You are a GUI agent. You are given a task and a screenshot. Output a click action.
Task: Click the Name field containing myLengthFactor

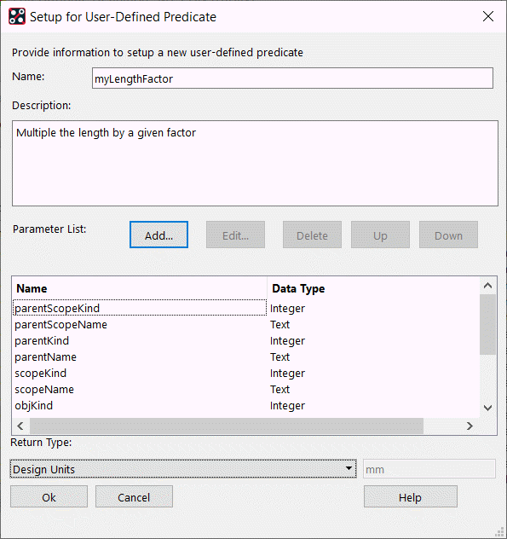[x=292, y=78]
